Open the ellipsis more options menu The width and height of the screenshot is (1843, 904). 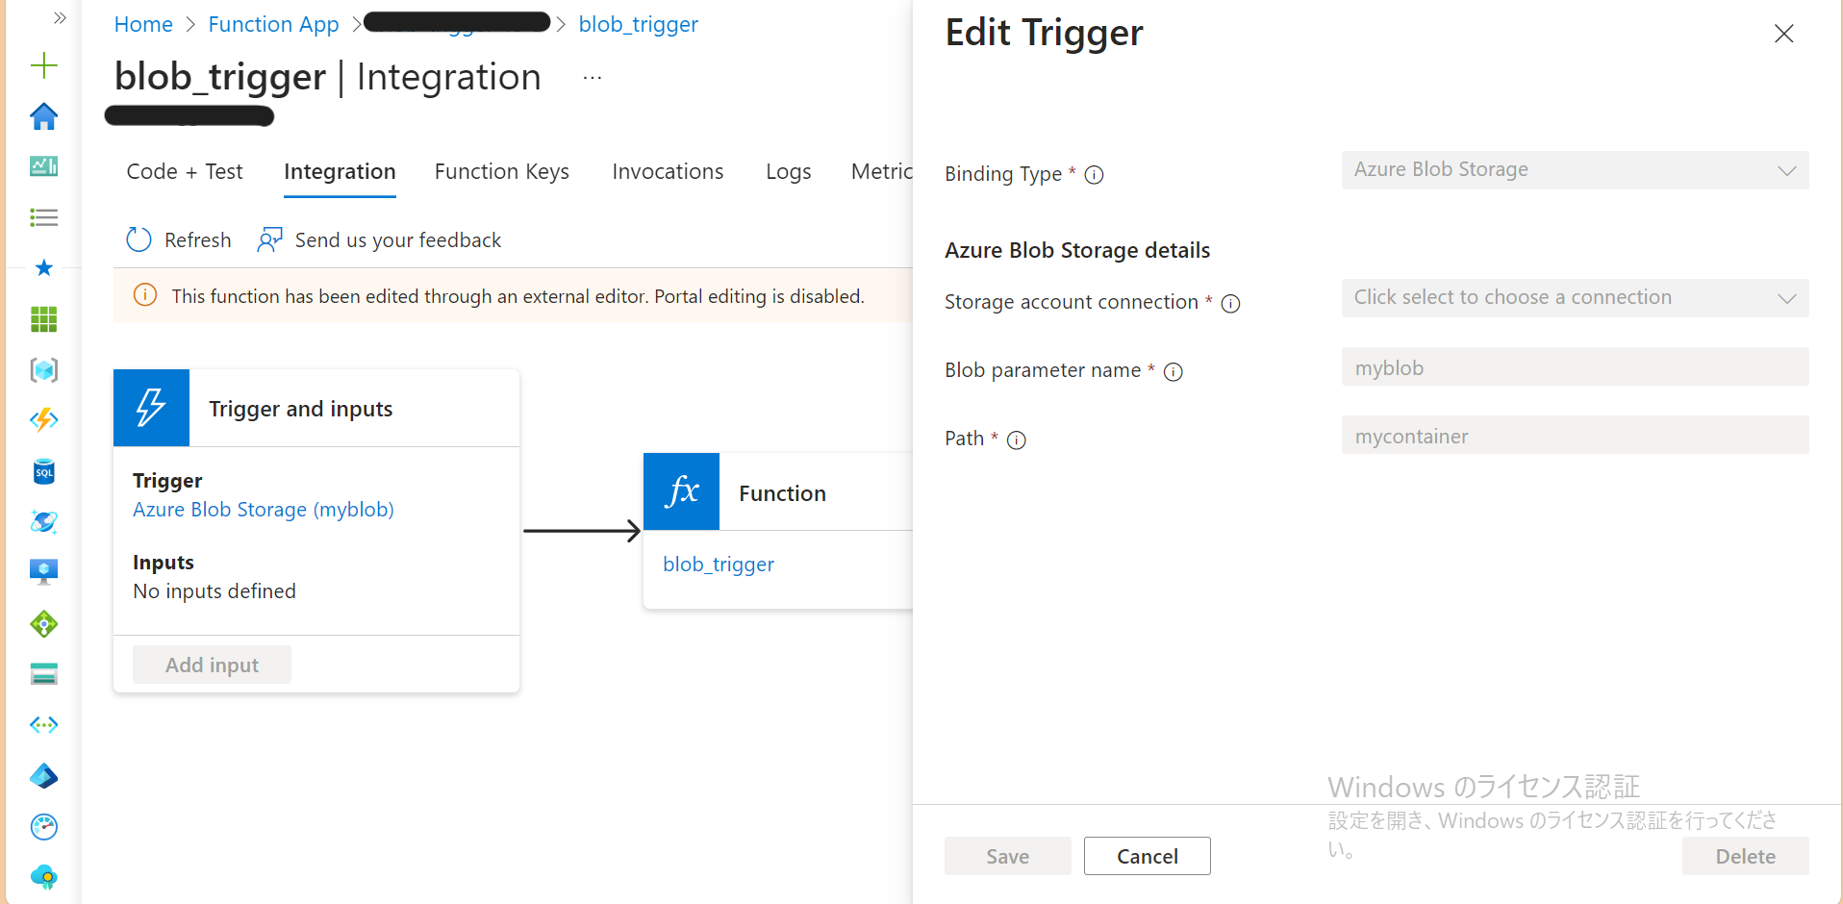pyautogui.click(x=593, y=77)
